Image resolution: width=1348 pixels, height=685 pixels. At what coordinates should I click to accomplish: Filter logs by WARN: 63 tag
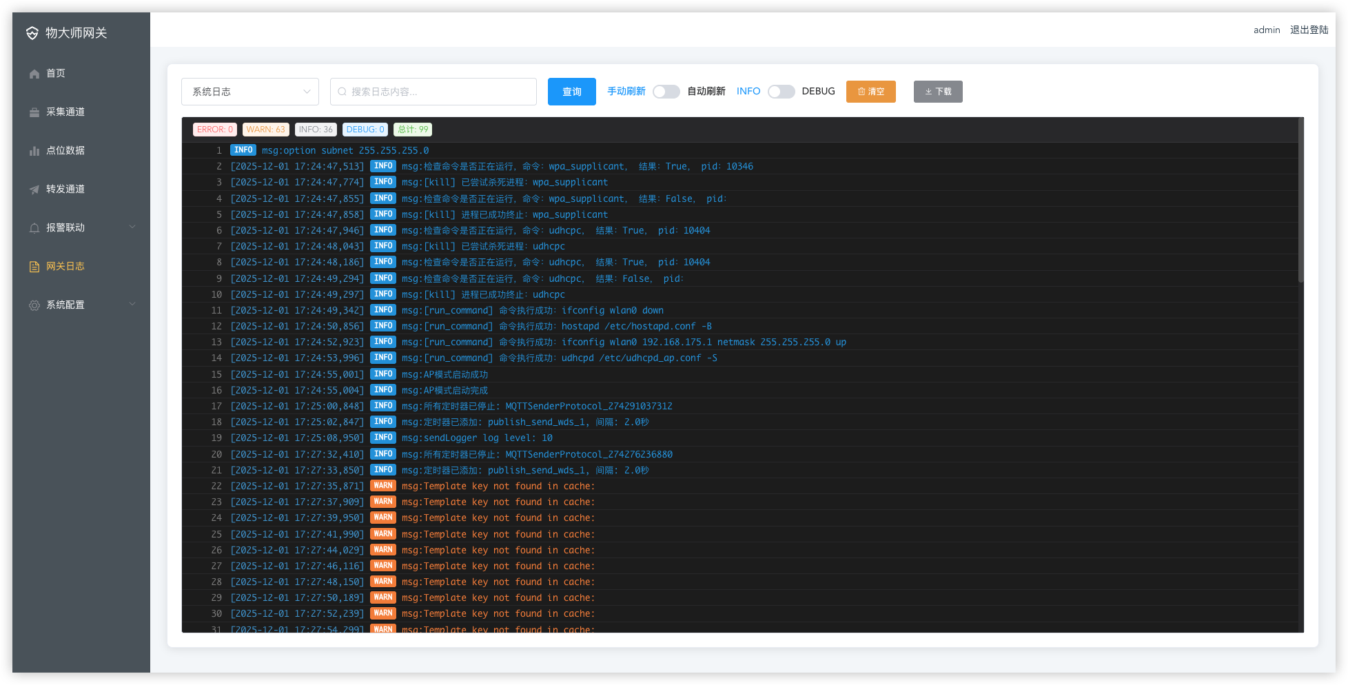(x=265, y=130)
